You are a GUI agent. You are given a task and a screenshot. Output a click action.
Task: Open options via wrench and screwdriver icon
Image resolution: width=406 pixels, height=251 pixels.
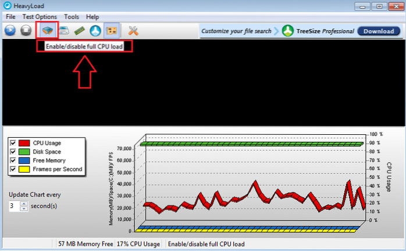click(x=133, y=31)
